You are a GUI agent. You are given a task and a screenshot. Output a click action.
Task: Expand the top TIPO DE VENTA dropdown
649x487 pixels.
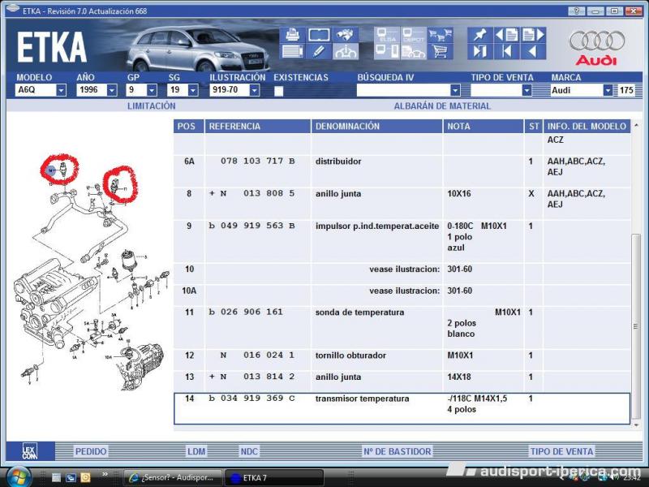click(x=527, y=90)
